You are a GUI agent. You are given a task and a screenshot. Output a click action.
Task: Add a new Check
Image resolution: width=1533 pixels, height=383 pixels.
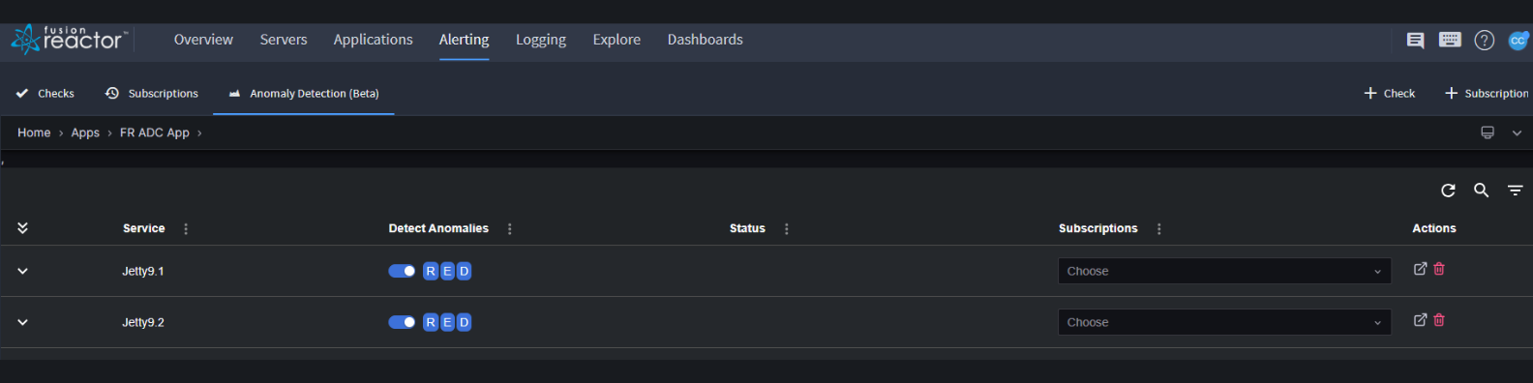coord(1389,94)
